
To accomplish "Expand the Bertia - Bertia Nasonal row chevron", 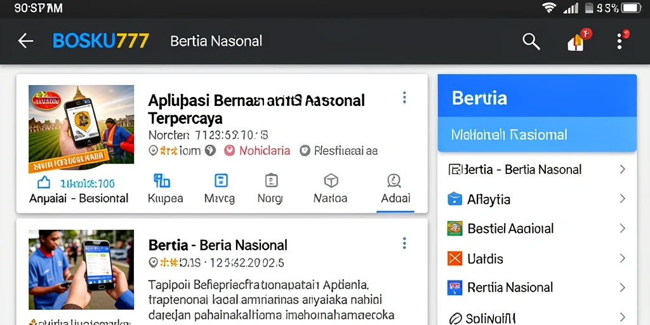I will [x=622, y=169].
